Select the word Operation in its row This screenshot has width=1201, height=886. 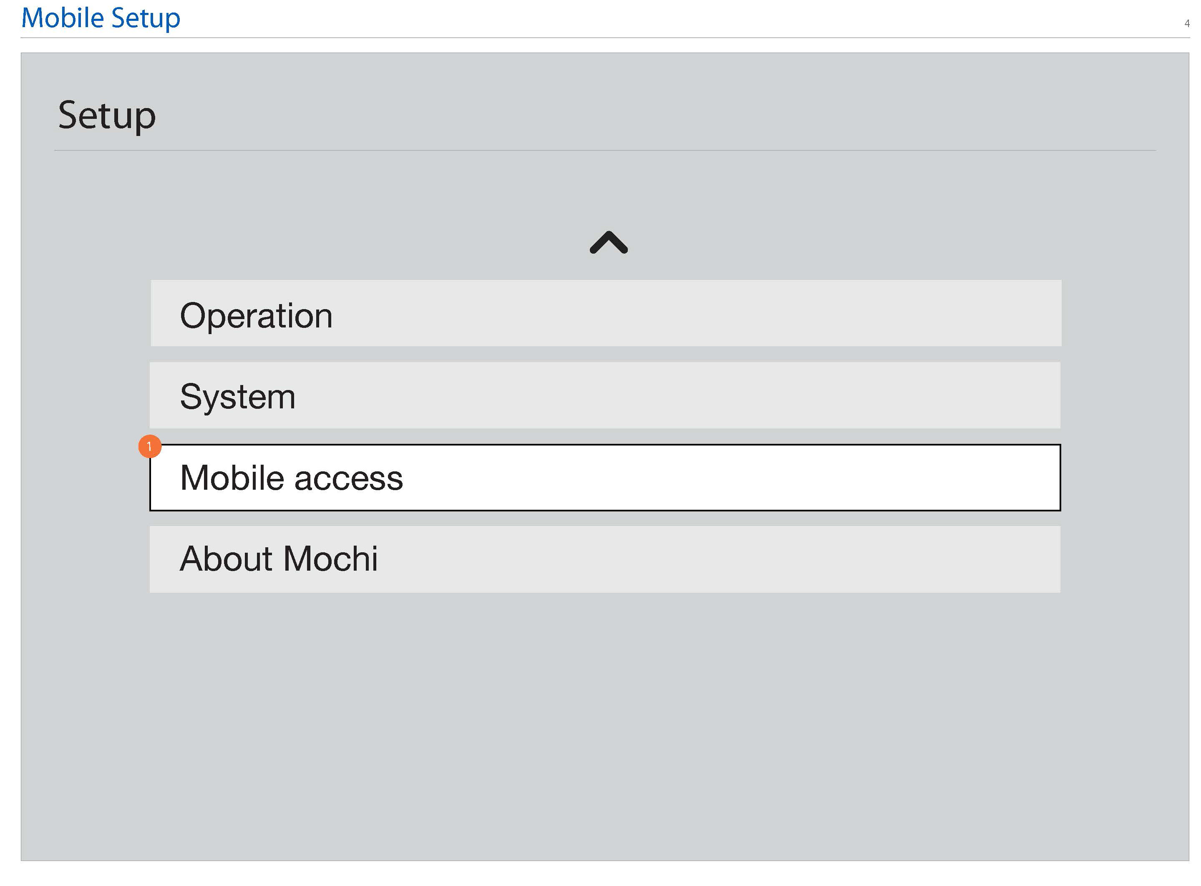pos(257,317)
